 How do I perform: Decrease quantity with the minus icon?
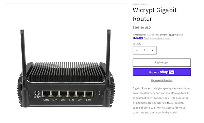(137, 50)
